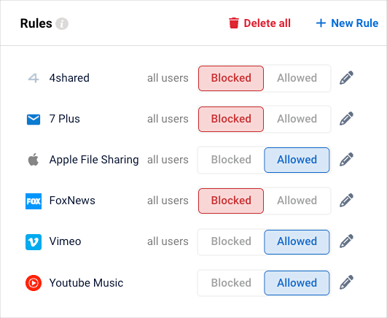Click the 7 Plus mail envelope icon

pyautogui.click(x=34, y=120)
